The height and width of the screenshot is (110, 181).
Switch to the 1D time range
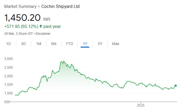click(8, 44)
